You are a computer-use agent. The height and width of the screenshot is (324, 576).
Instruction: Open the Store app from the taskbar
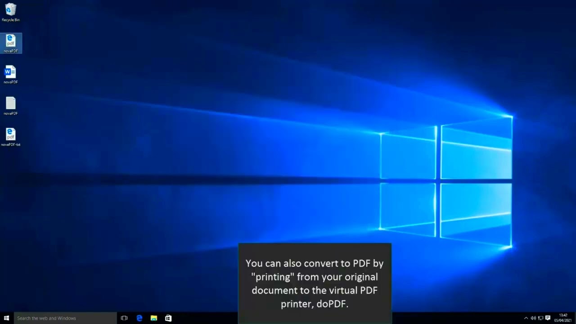[168, 318]
